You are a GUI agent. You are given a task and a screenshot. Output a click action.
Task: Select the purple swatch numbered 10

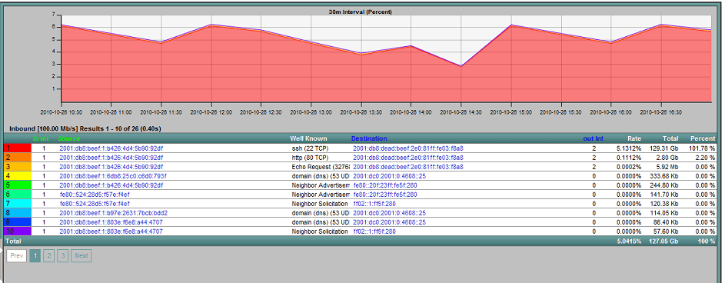17,231
